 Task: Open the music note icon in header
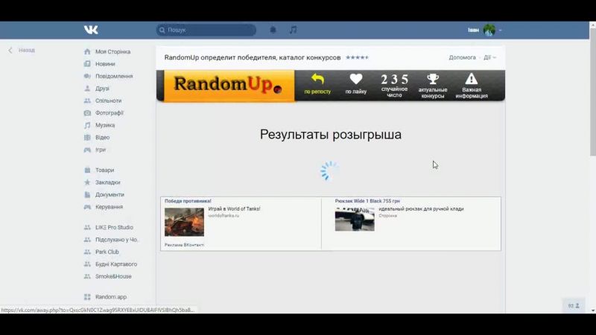[293, 30]
